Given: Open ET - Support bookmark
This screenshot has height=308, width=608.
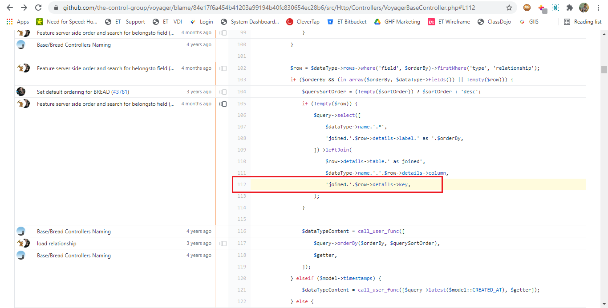Looking at the screenshot, I should click(125, 22).
